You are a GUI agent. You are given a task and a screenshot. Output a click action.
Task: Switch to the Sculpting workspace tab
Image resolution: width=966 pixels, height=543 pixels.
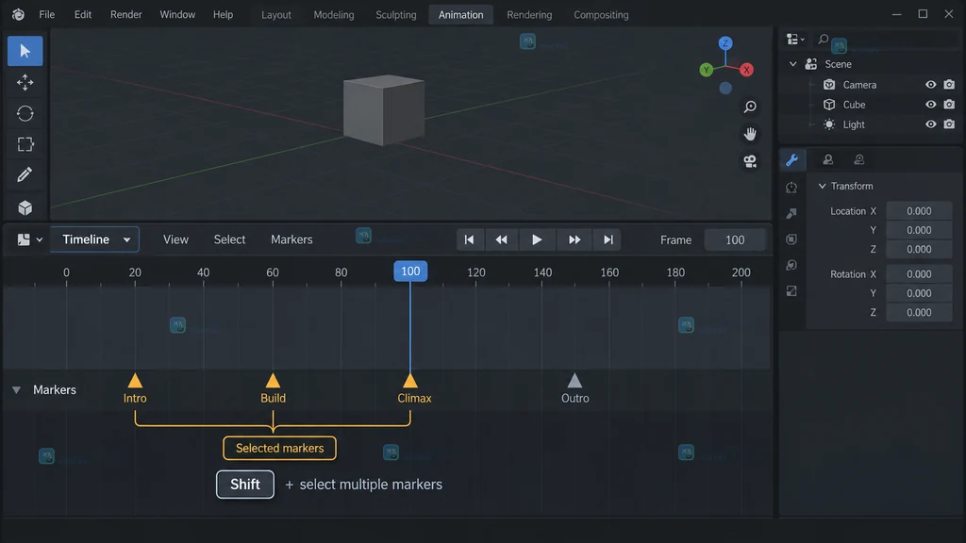click(396, 15)
